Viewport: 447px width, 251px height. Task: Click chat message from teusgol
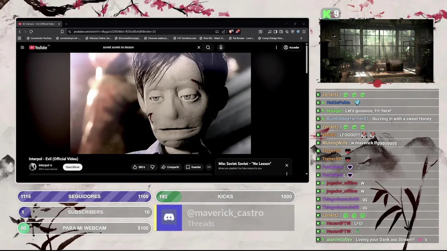pos(377,111)
